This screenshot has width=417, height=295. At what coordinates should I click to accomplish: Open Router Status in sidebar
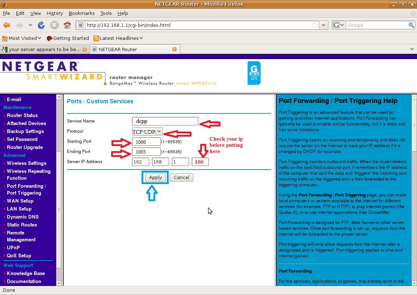click(x=22, y=115)
